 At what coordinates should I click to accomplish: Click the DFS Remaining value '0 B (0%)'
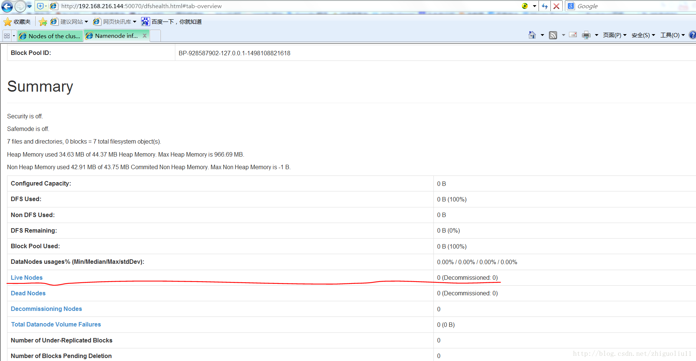click(x=448, y=230)
